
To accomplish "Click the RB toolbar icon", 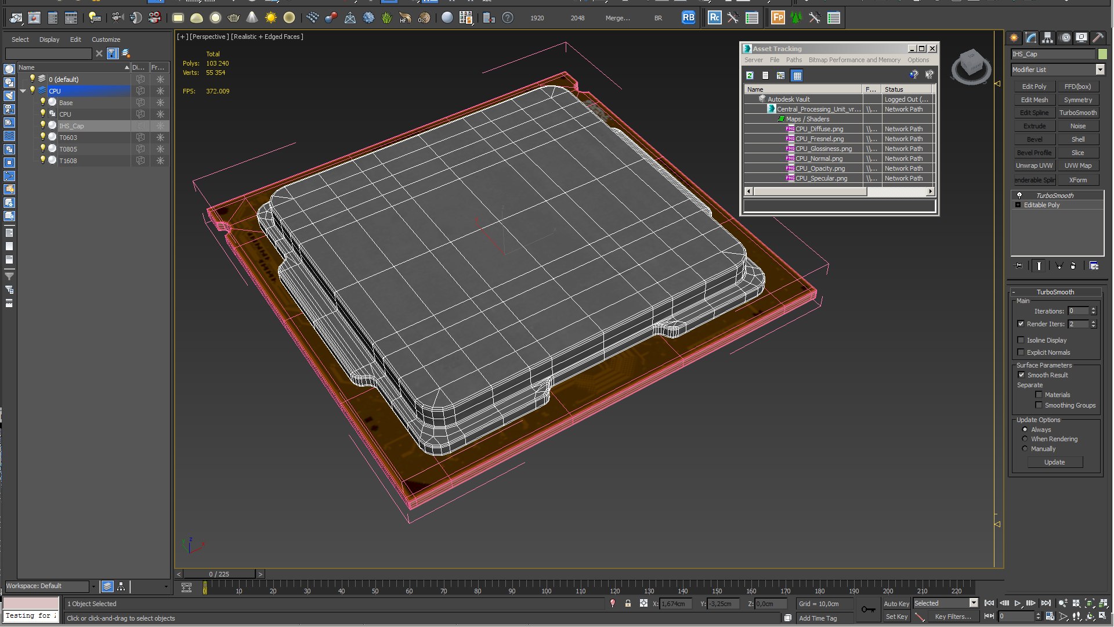I will click(688, 17).
